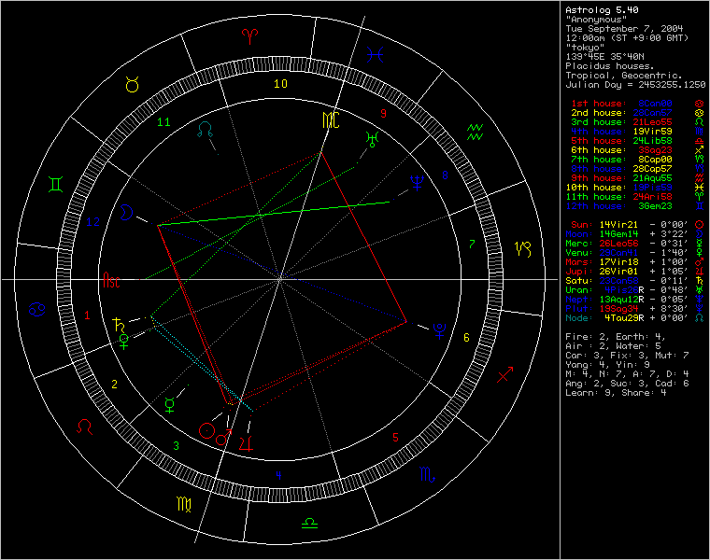Click the "Node: 4Tau29R" row in sidebar
This screenshot has height=560, width=710.
tap(634, 318)
